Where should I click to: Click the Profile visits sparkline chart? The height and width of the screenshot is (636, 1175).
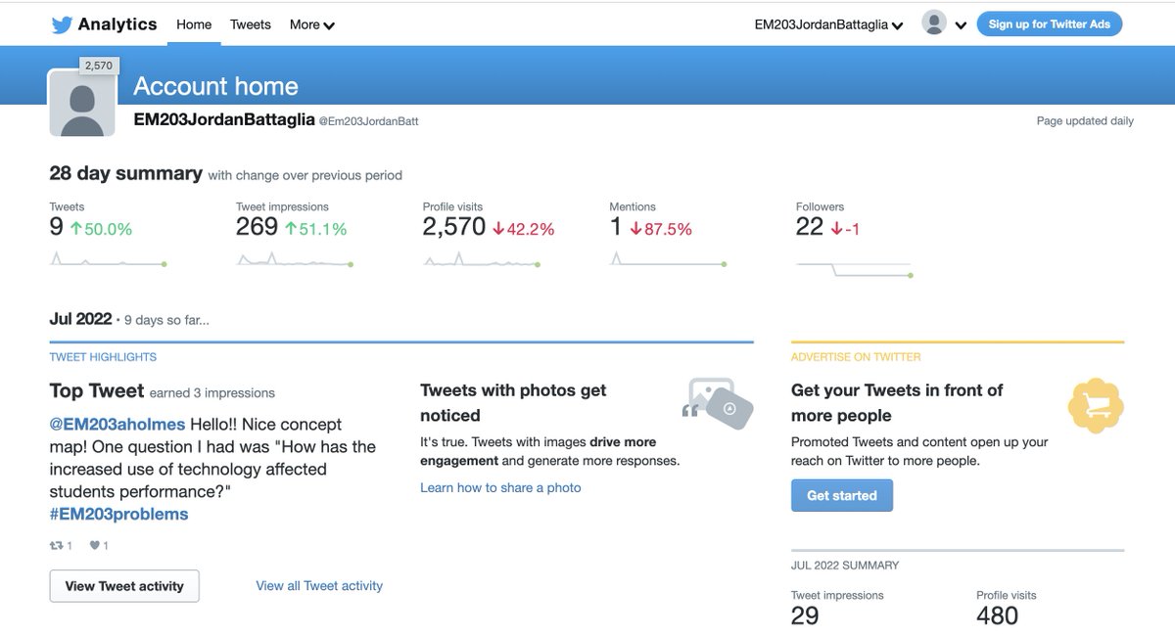click(482, 260)
